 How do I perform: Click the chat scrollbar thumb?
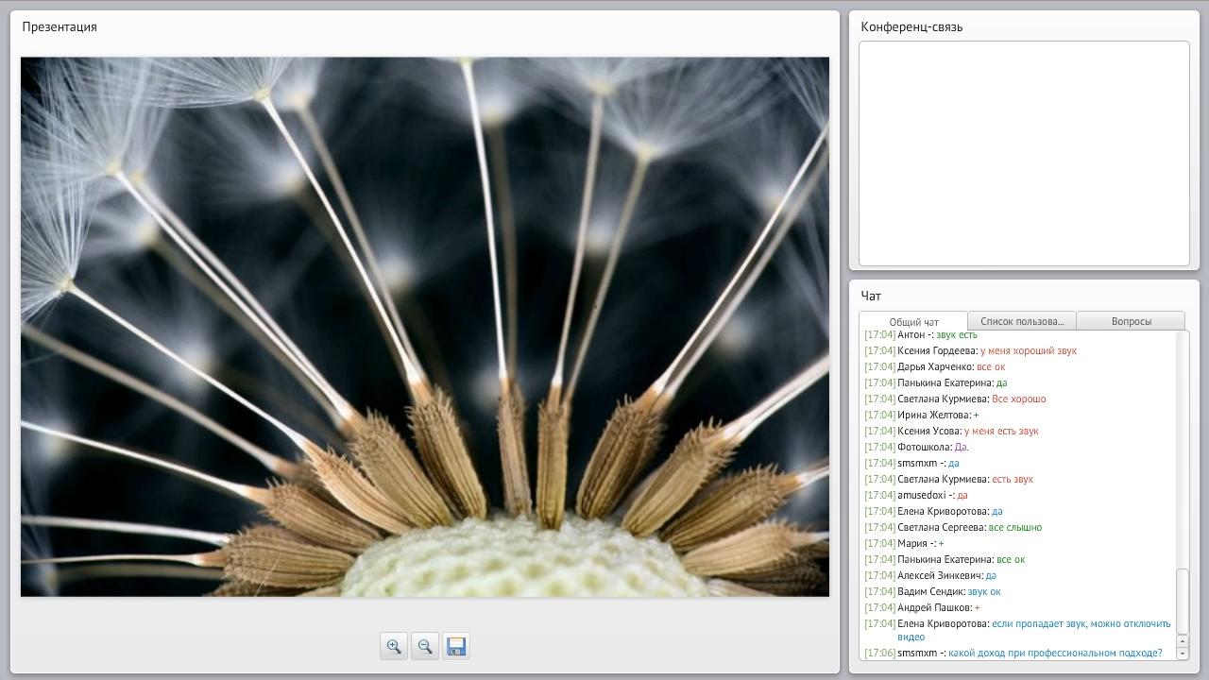pos(1182,602)
